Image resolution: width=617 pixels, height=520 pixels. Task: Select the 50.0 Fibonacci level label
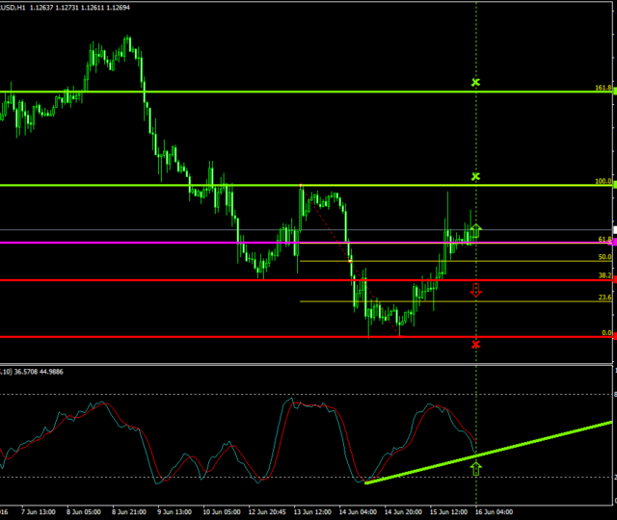pos(604,257)
